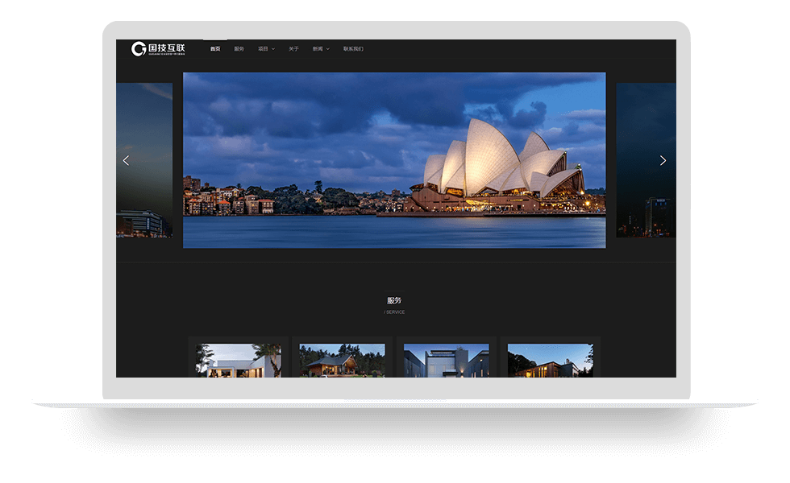Open the 服务 navigation item
The height and width of the screenshot is (483, 790).
pyautogui.click(x=239, y=49)
